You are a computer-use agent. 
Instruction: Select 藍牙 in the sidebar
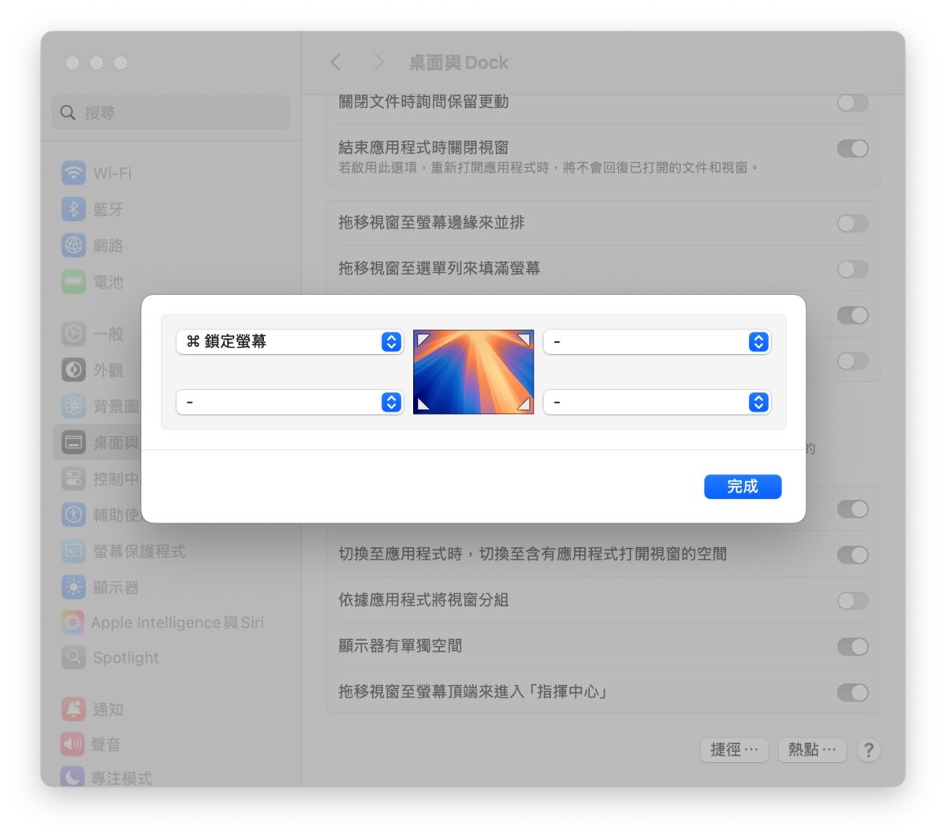172,209
